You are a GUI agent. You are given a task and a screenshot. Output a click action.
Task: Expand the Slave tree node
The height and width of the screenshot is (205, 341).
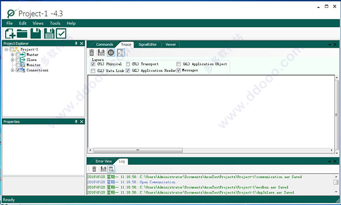click(x=13, y=60)
